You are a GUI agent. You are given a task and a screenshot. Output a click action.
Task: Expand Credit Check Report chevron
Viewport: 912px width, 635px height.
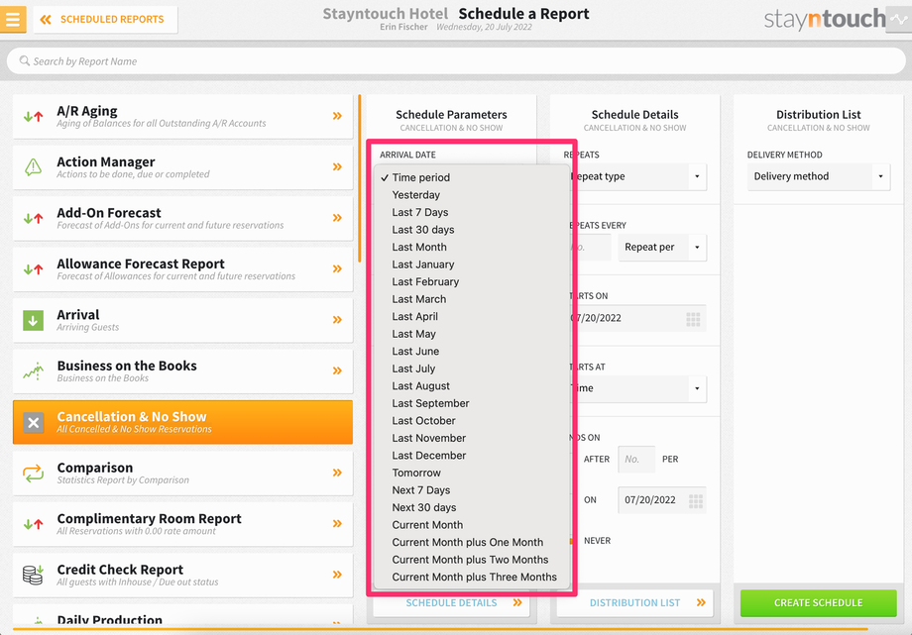(337, 575)
